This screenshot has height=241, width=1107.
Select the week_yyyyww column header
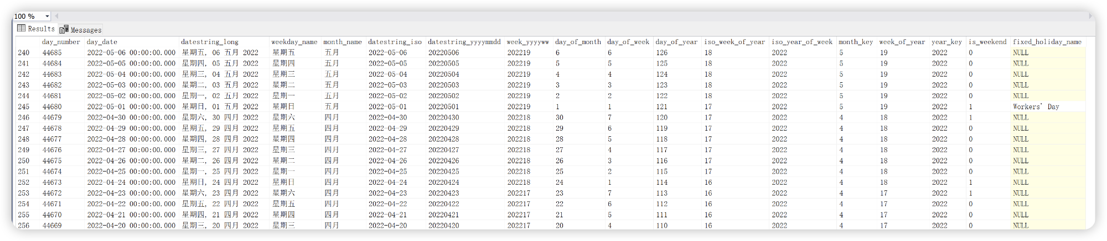(529, 42)
